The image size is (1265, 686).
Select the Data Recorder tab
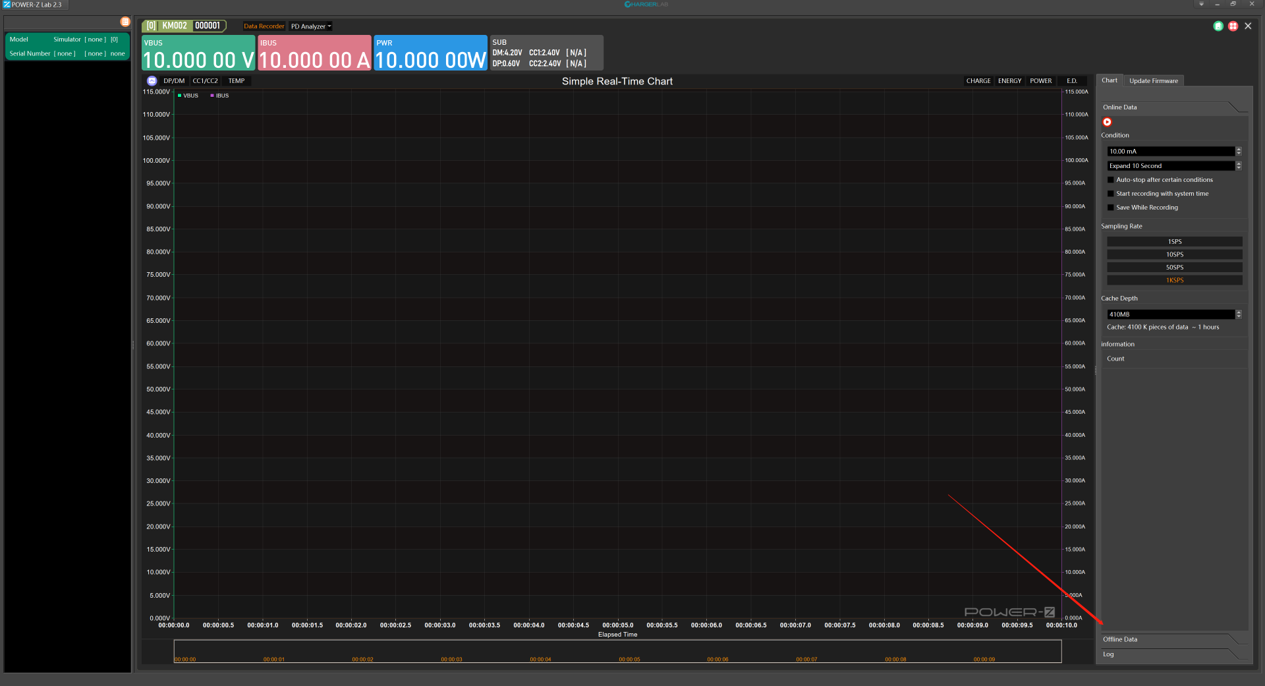264,26
